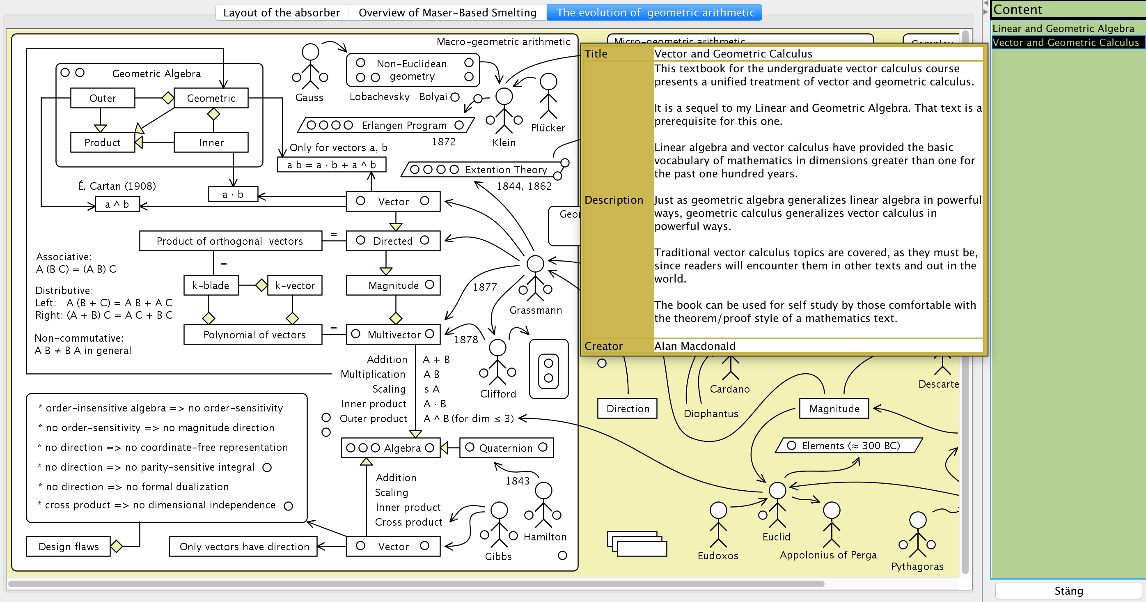Screen dimensions: 1146x602
Task: Click the circle marker beside Bolyai
Action: [x=455, y=97]
